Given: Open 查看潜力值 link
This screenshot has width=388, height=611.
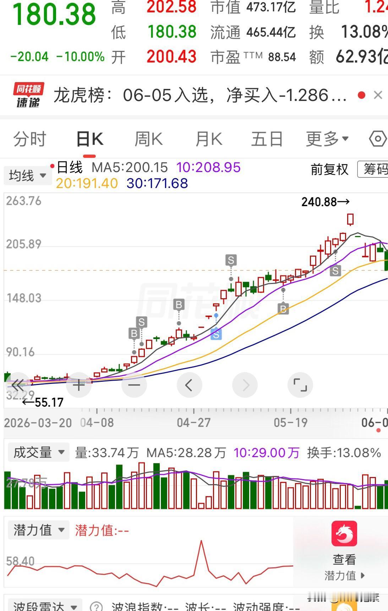Looking at the screenshot, I should 344,568.
